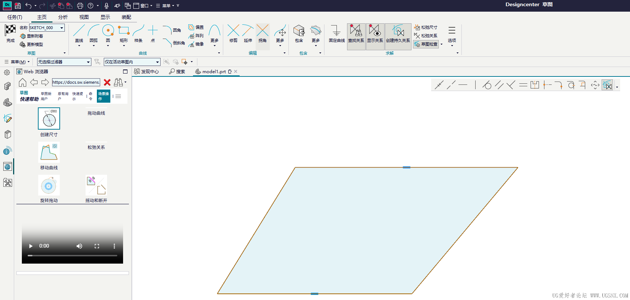The height and width of the screenshot is (300, 630).
Task: Click 更新模型 update model button
Action: tap(32, 44)
